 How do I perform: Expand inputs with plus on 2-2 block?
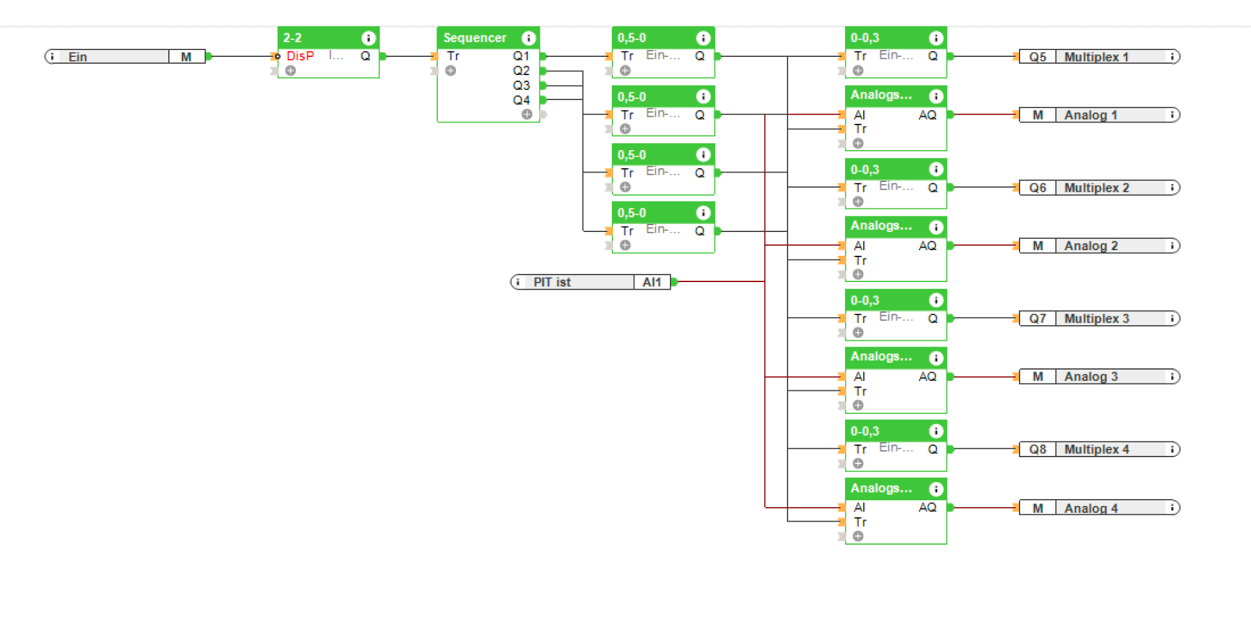click(290, 71)
